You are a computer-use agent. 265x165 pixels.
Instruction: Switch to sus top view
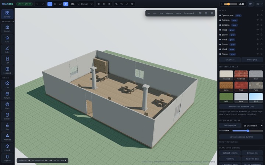[155, 13]
